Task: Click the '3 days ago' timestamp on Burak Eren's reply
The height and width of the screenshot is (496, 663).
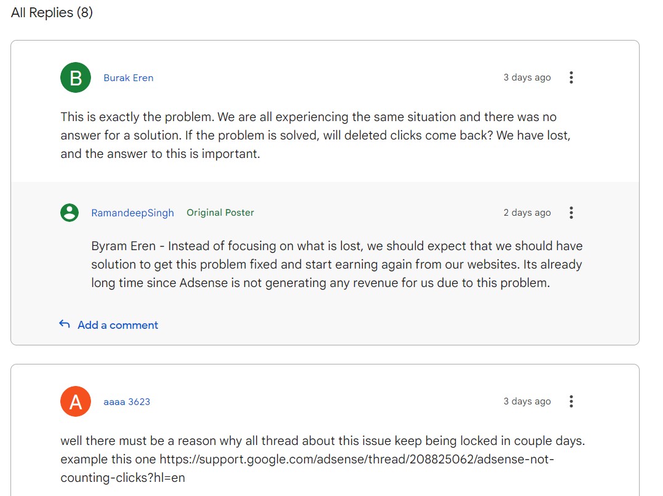Action: (x=527, y=77)
